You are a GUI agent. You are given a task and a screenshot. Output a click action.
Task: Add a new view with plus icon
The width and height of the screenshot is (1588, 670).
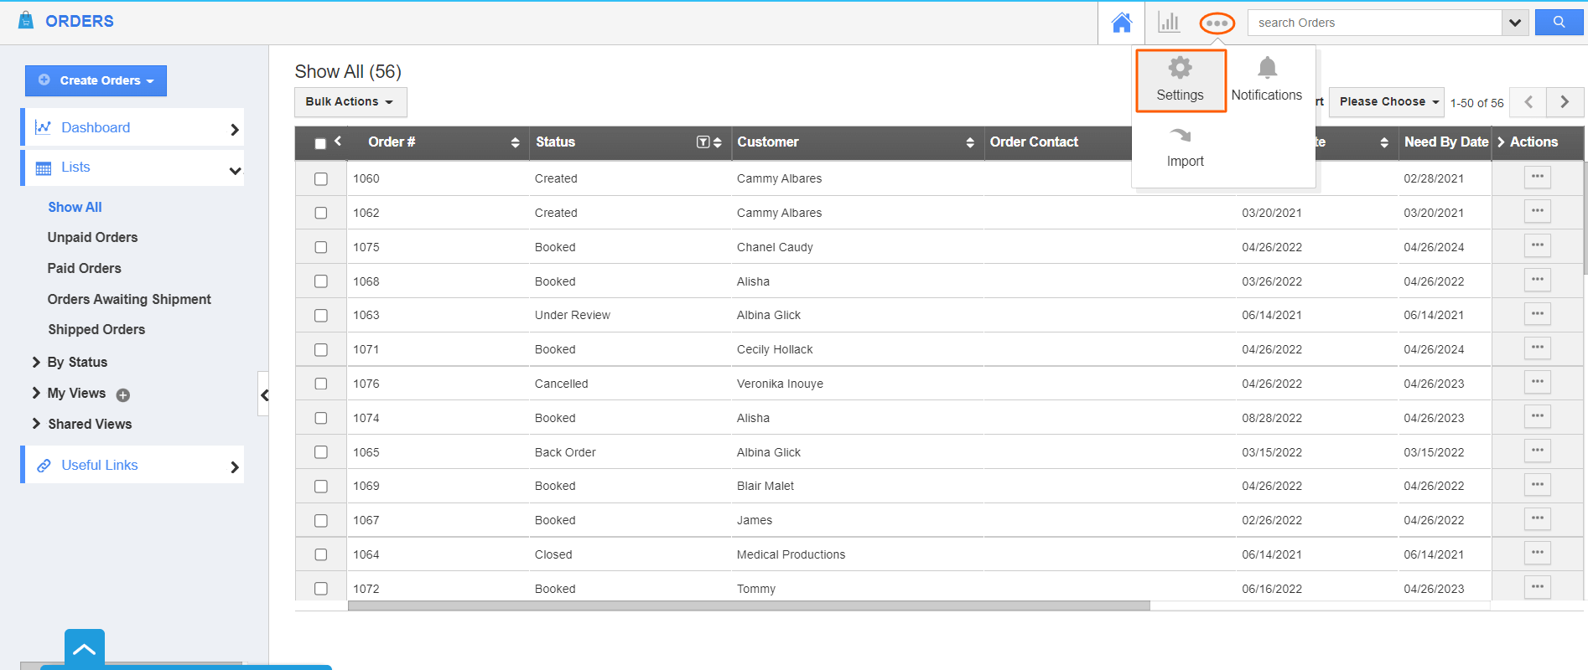tap(123, 395)
